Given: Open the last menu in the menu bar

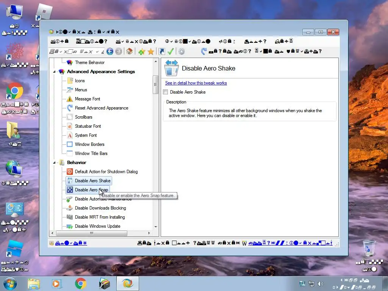Looking at the screenshot, I should pos(284,41).
